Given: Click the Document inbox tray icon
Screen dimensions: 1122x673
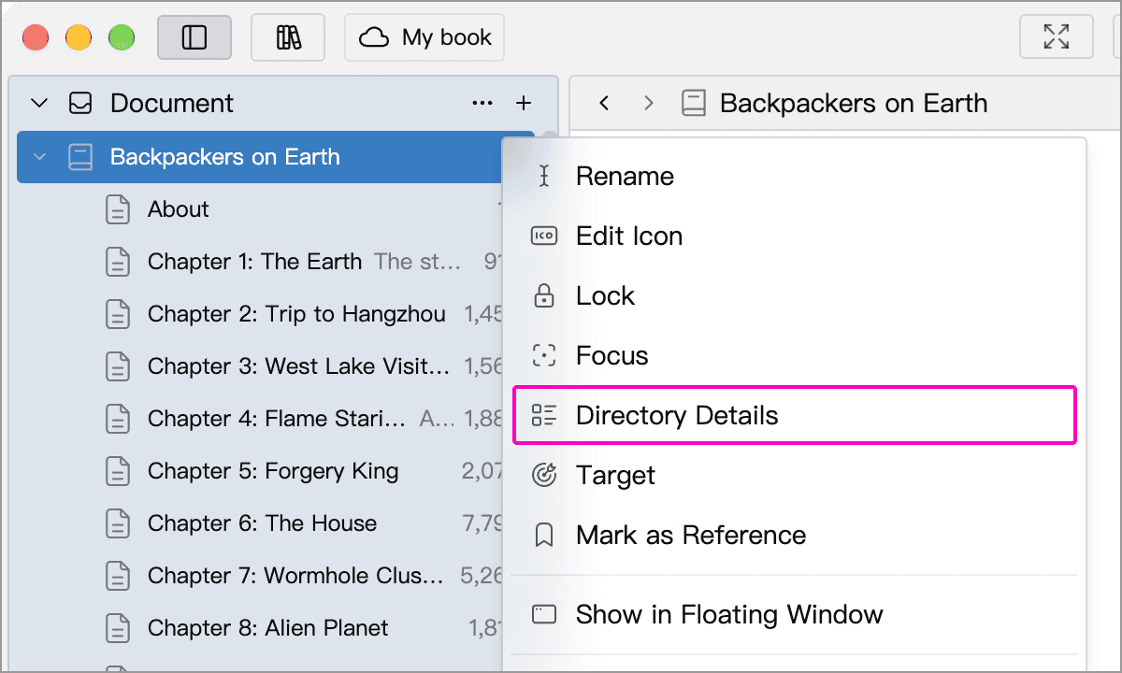Looking at the screenshot, I should 80,103.
